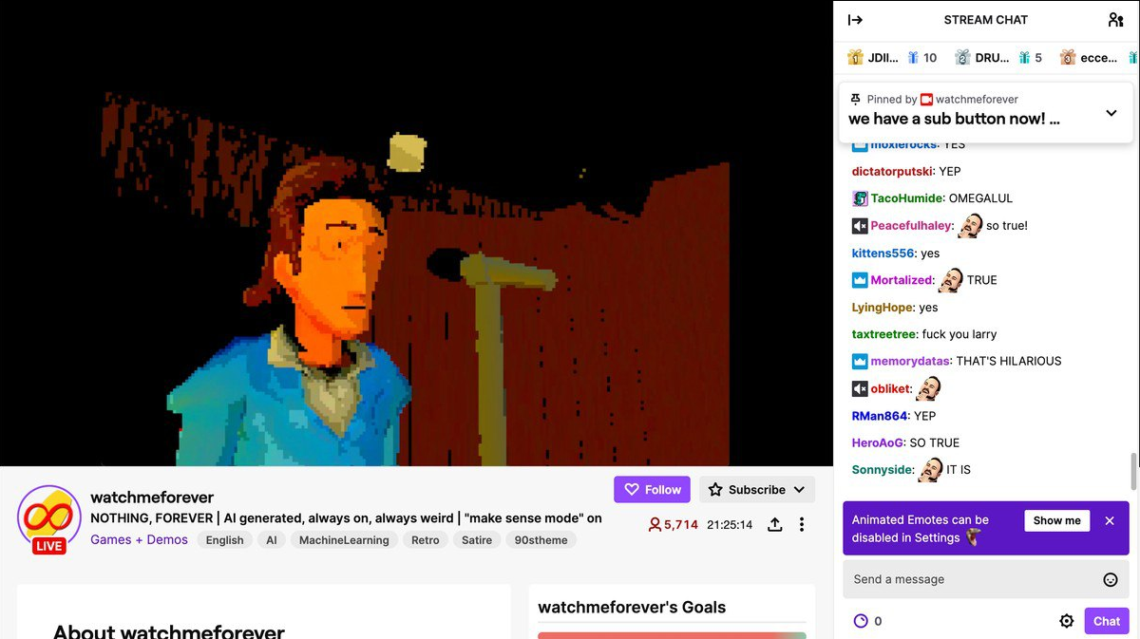The image size is (1140, 639).
Task: Click username RMan864 in chat
Action: [x=880, y=416]
